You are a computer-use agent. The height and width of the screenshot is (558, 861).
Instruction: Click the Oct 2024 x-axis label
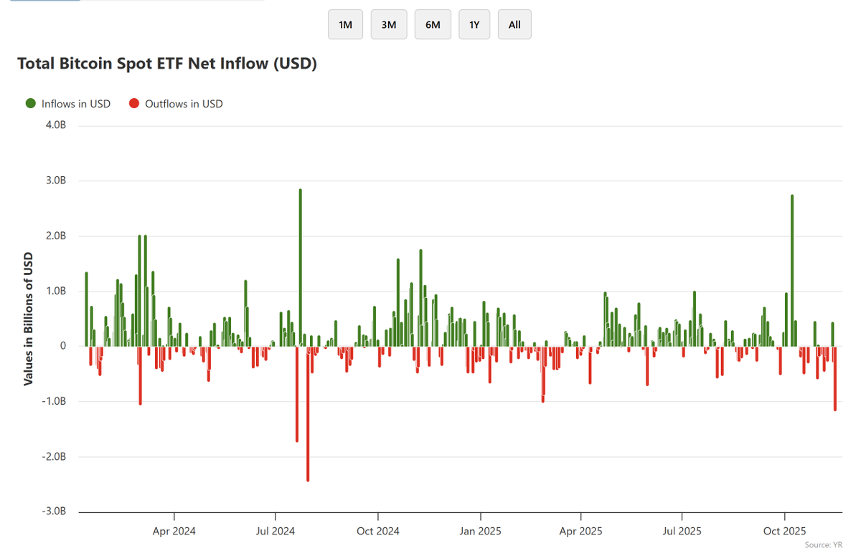(377, 531)
